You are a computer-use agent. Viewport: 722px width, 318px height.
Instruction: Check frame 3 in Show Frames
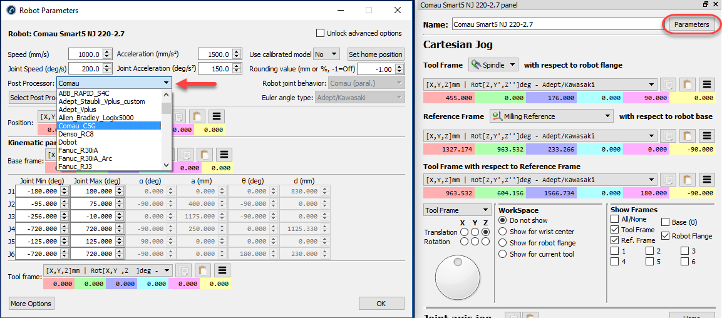[684, 251]
